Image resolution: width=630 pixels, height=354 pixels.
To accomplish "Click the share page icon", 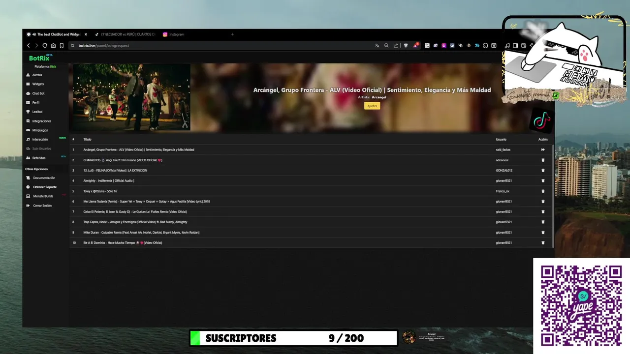I will click(396, 45).
